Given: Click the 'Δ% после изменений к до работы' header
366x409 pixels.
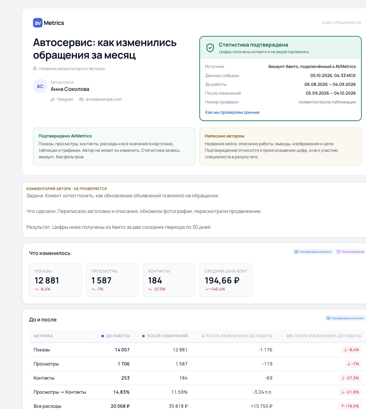Looking at the screenshot, I should coord(324,336).
